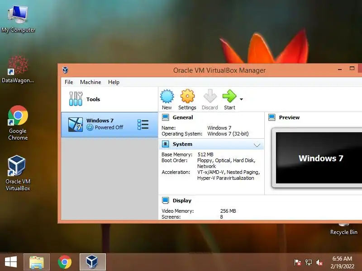
Task: Click the Preview section header
Action: tap(289, 117)
